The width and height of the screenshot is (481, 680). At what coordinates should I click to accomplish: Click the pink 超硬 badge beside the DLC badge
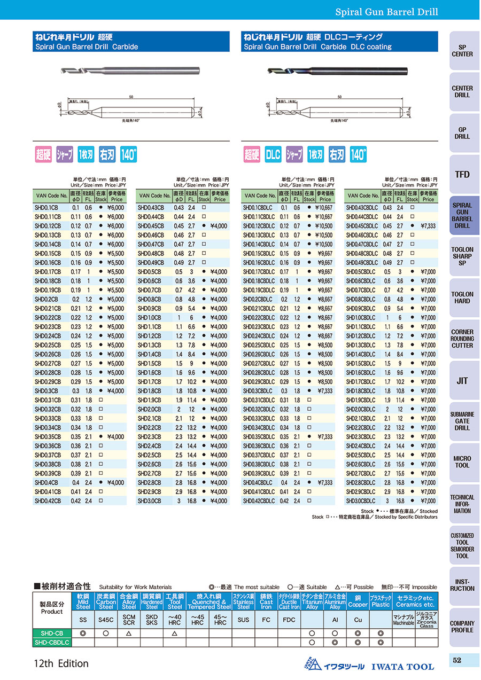(252, 155)
